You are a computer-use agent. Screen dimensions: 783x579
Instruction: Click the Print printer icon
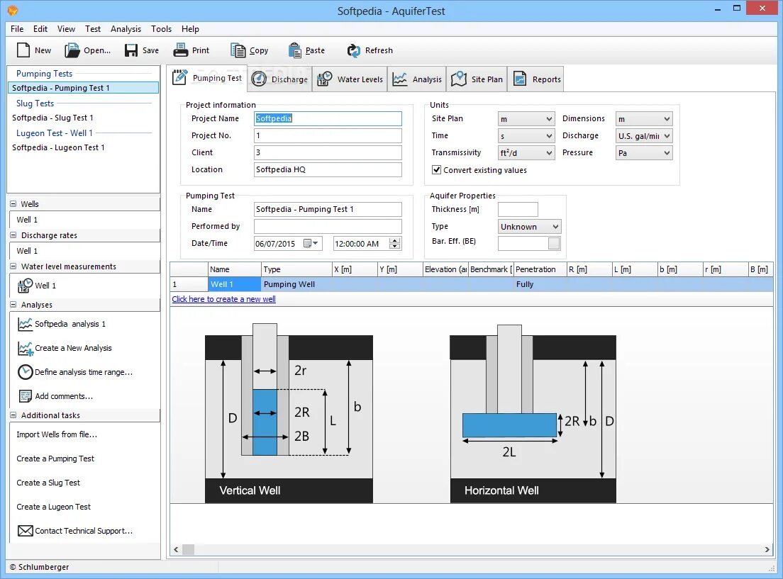[x=180, y=50]
